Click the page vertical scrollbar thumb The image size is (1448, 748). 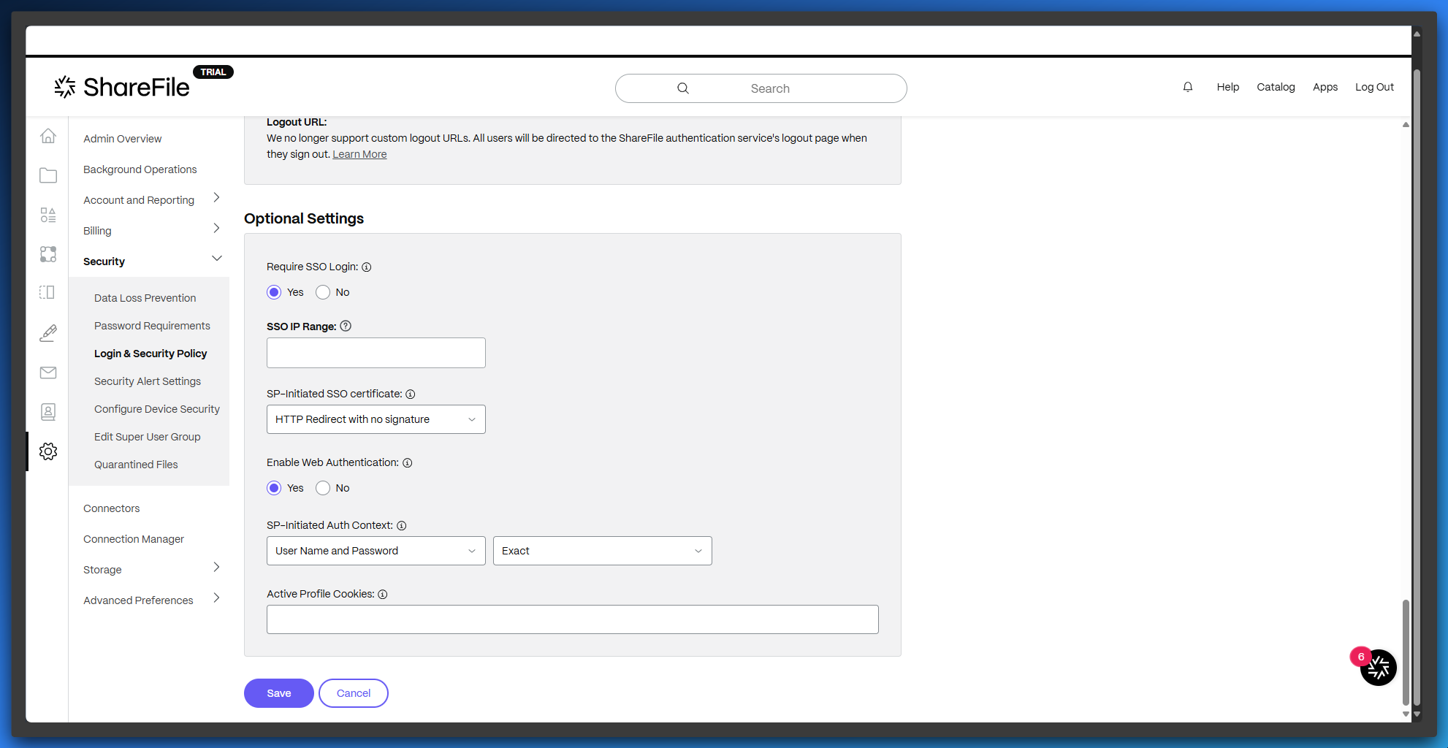(1405, 650)
